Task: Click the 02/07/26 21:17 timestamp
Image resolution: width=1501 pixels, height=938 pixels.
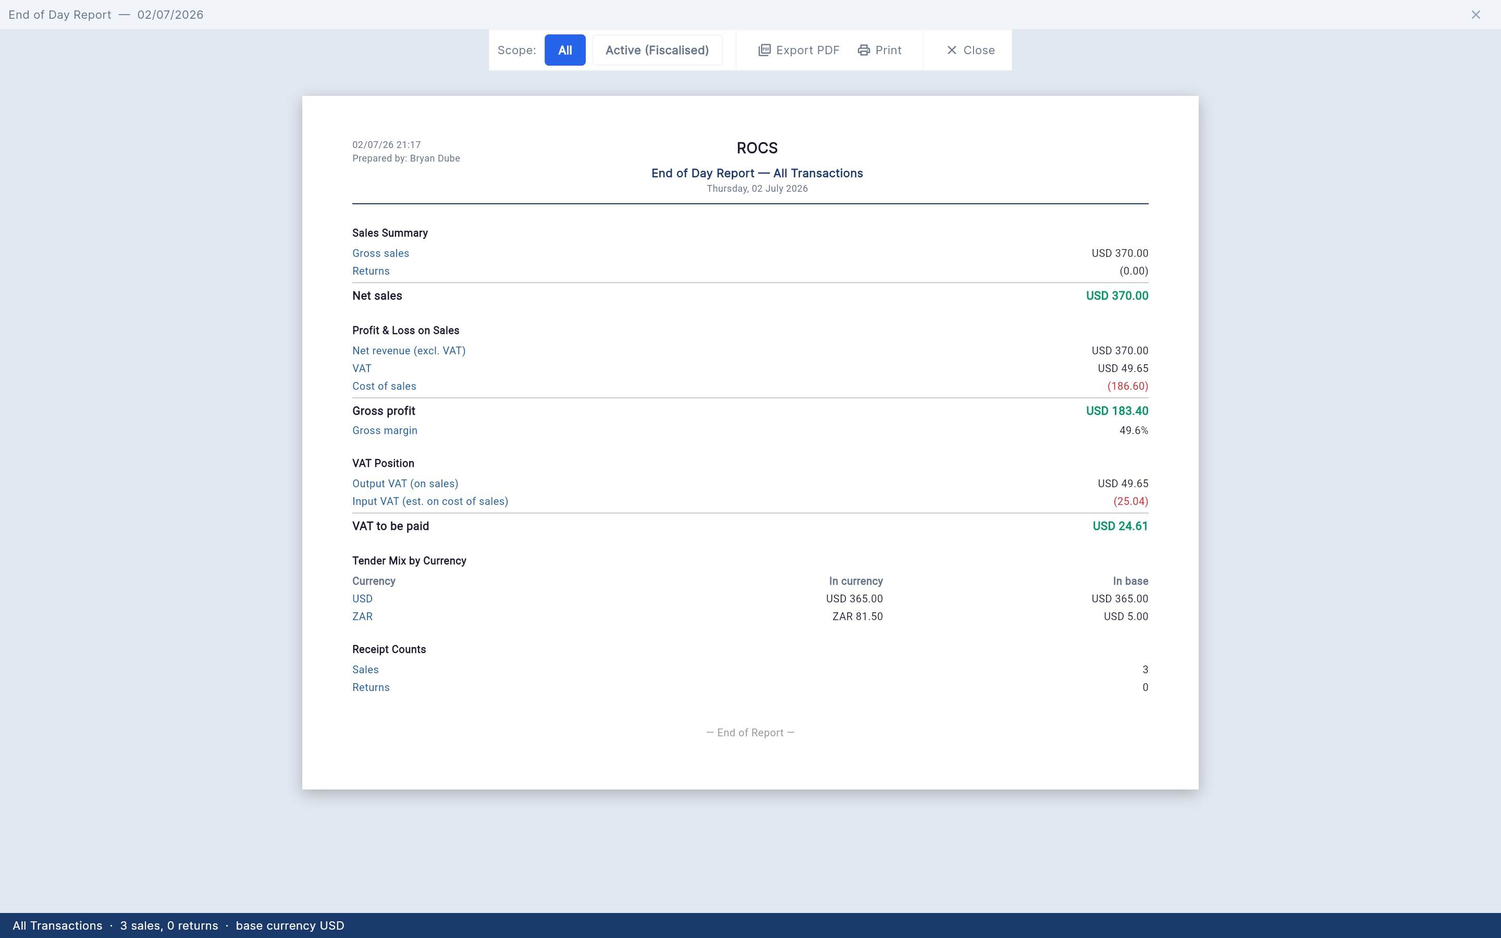Action: 386,144
